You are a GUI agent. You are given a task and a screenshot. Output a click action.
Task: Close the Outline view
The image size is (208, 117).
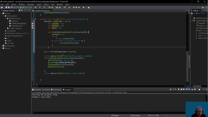[200, 11]
